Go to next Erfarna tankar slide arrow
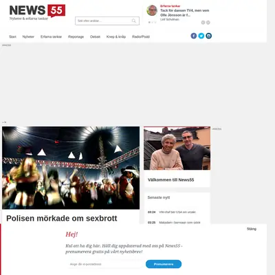 click(x=208, y=23)
